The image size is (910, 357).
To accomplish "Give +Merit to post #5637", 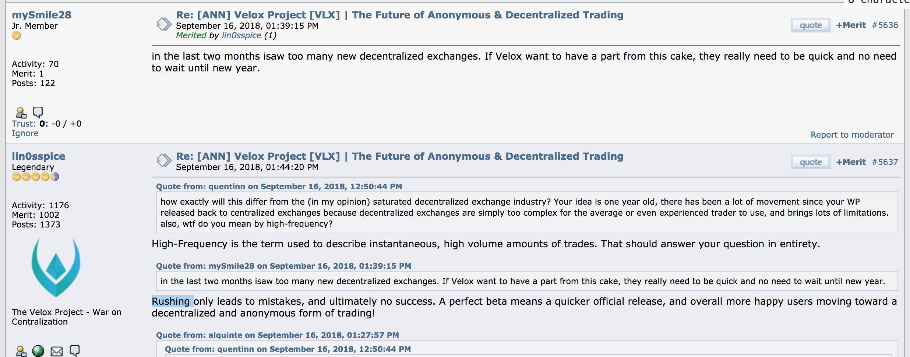I will [x=851, y=162].
